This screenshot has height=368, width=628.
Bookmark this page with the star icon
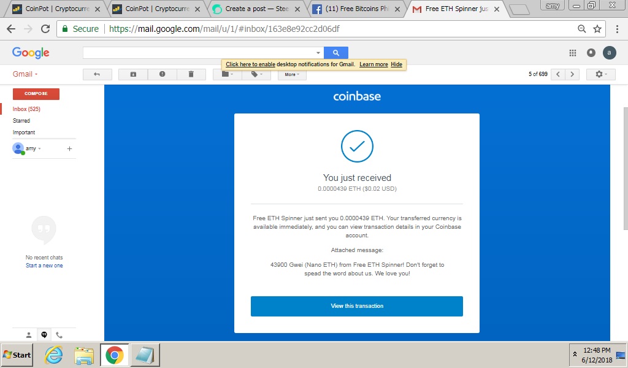click(x=597, y=29)
